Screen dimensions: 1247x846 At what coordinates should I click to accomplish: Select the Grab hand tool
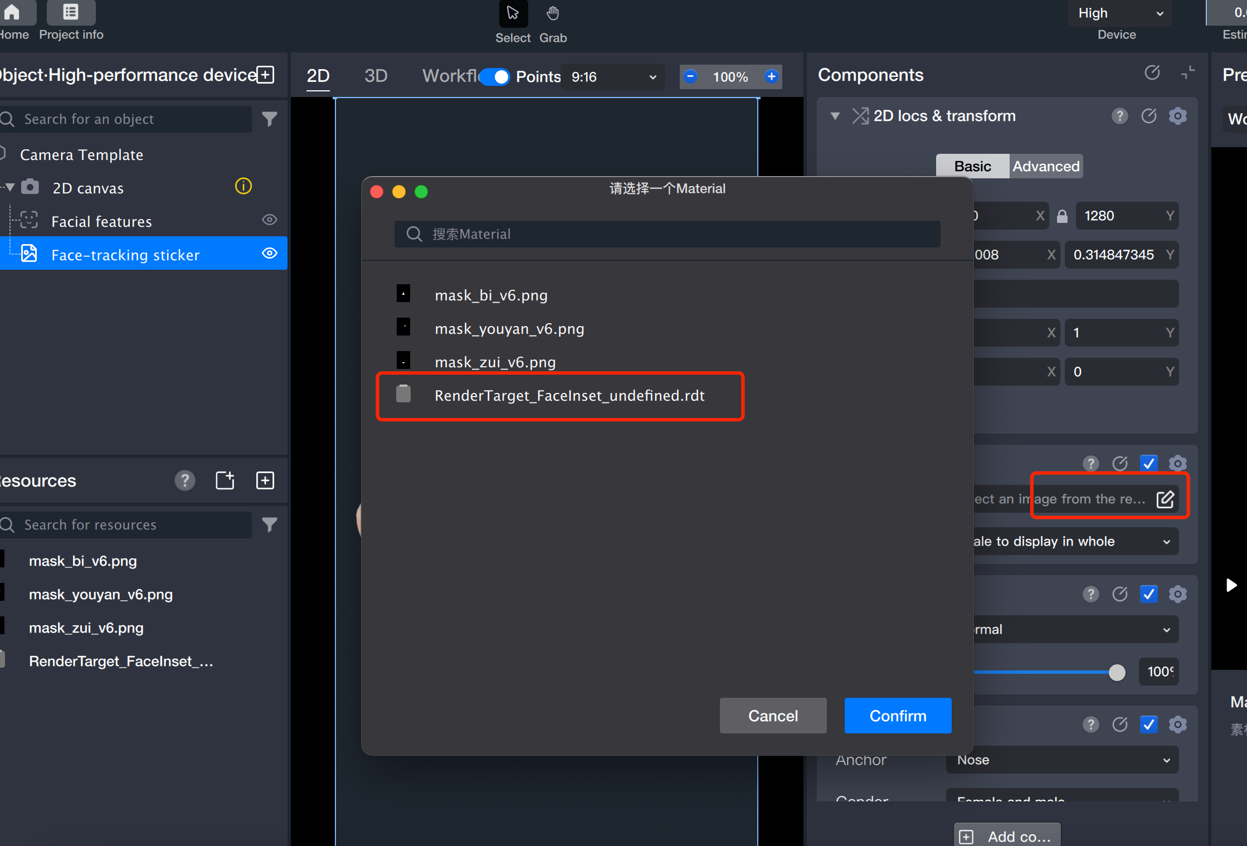(x=552, y=14)
